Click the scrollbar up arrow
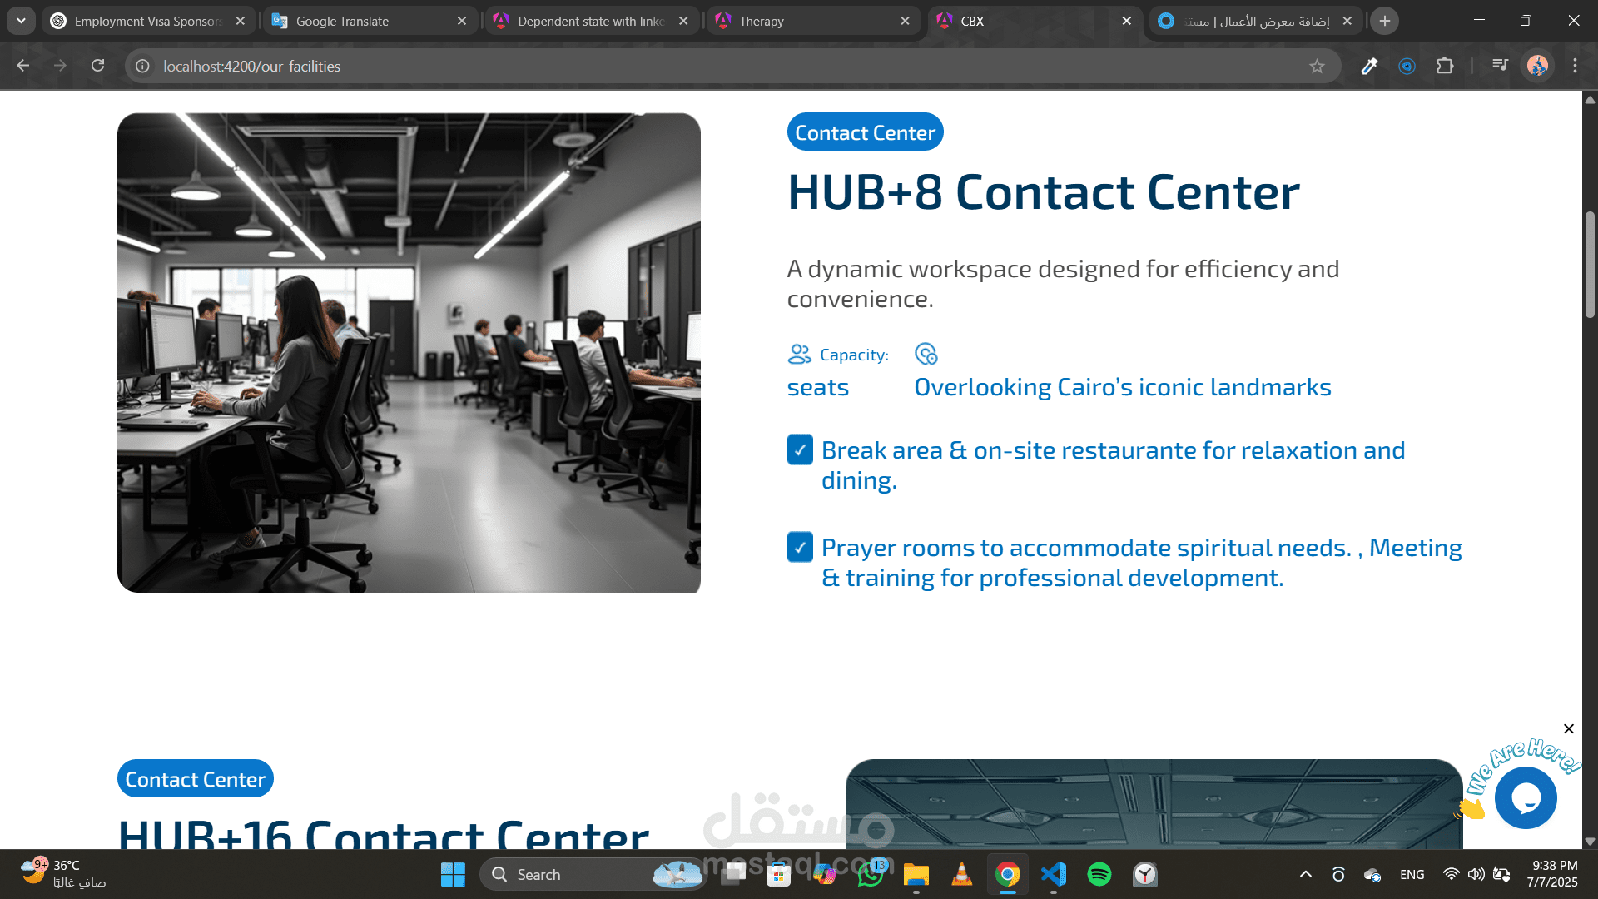The height and width of the screenshot is (899, 1598). coord(1590,100)
